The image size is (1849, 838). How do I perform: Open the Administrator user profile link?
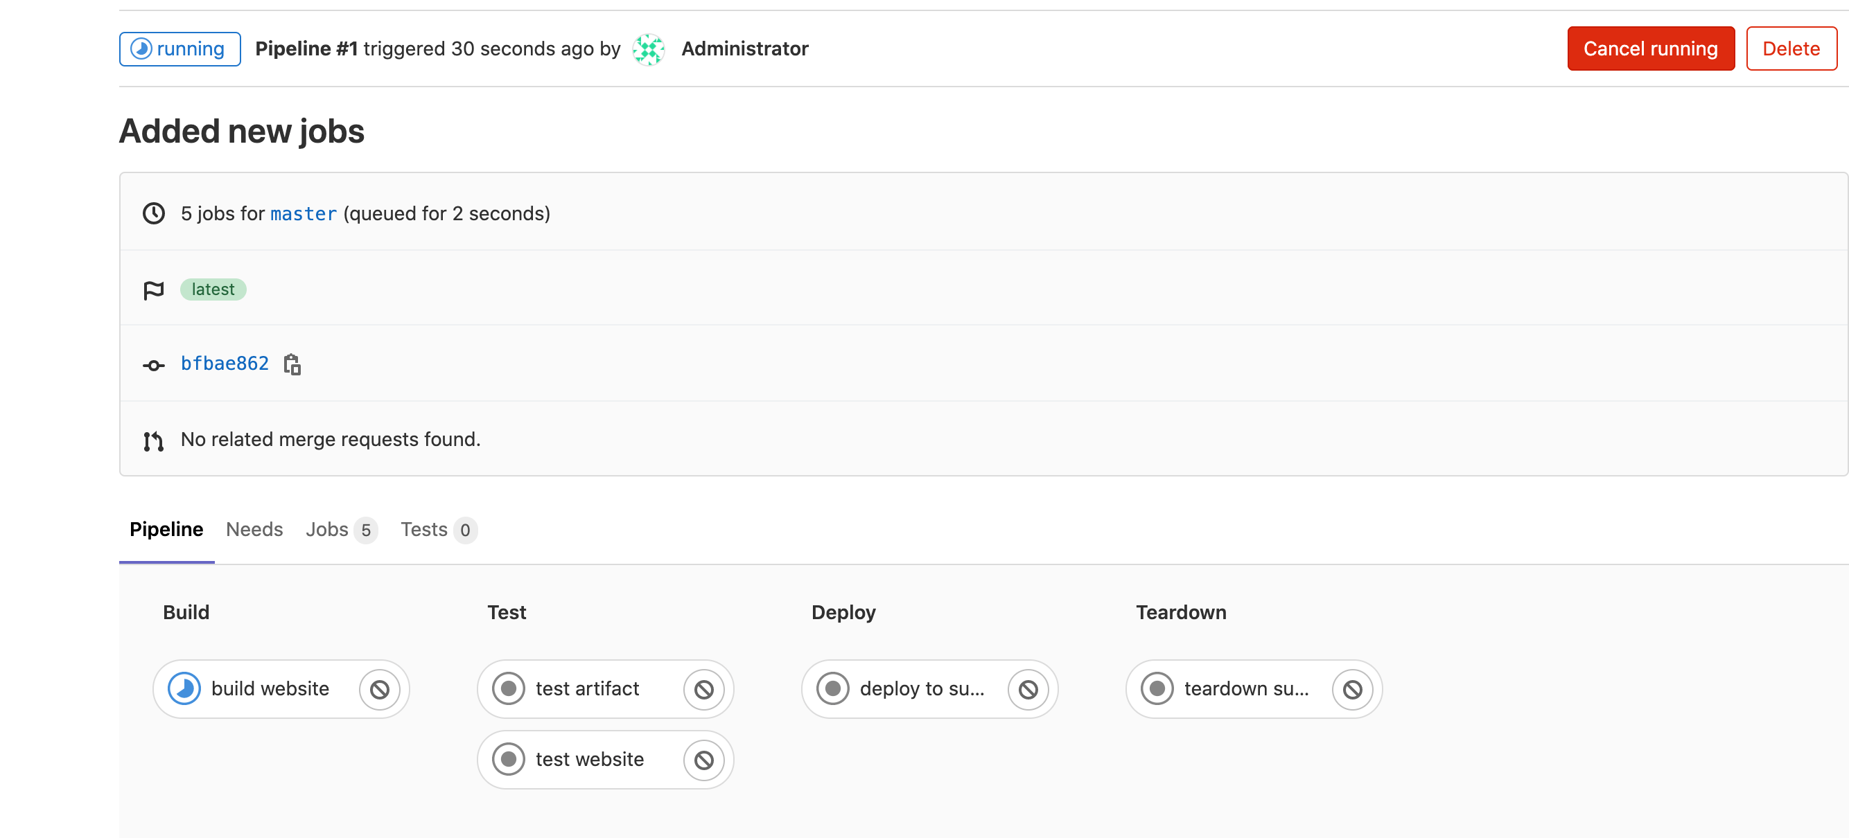(x=744, y=48)
